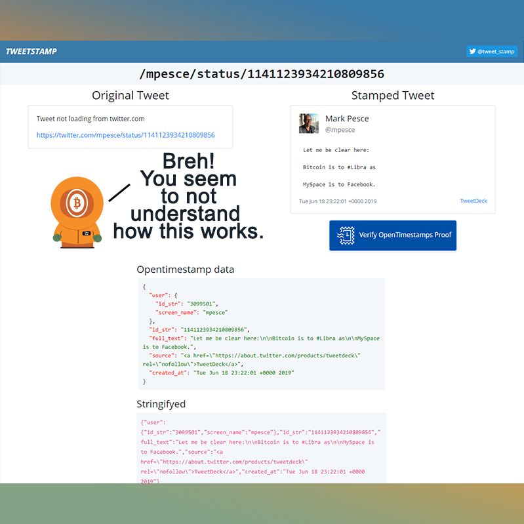
Task: Click the /mpesce/status/1141123934210809856 heading
Action: [262, 74]
